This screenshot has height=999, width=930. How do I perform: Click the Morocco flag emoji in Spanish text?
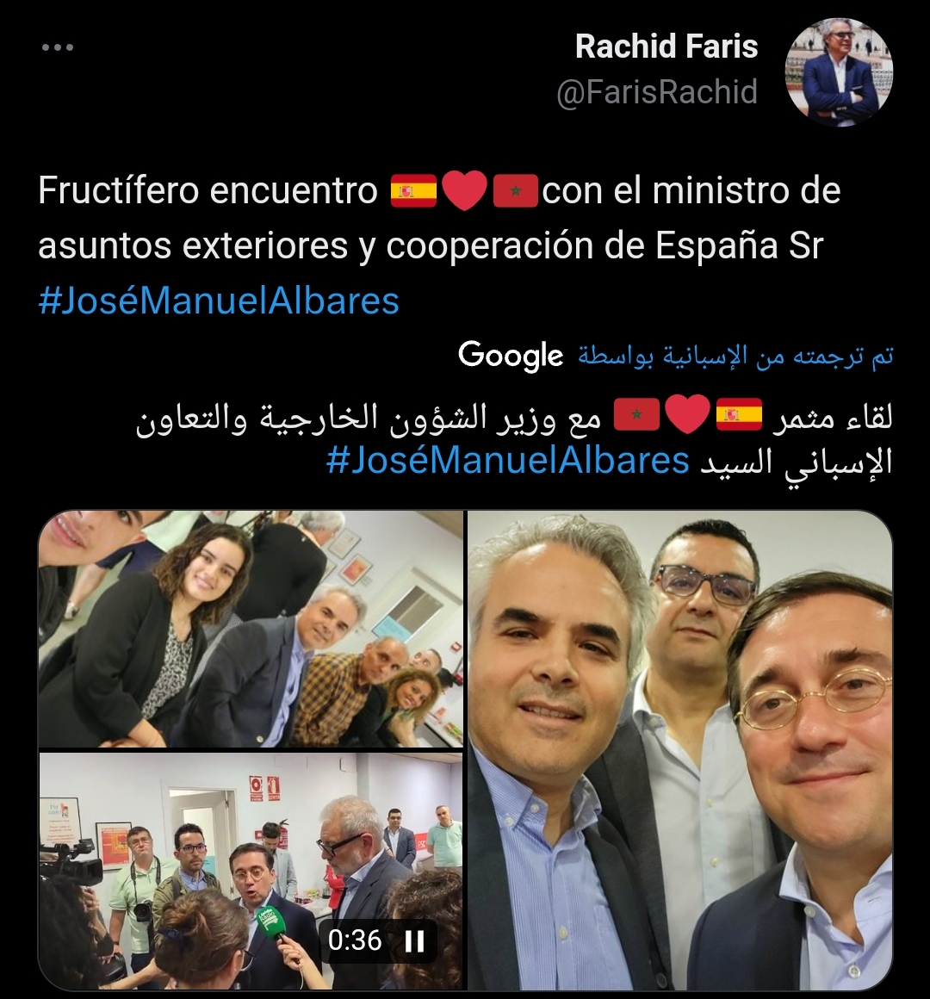click(515, 190)
